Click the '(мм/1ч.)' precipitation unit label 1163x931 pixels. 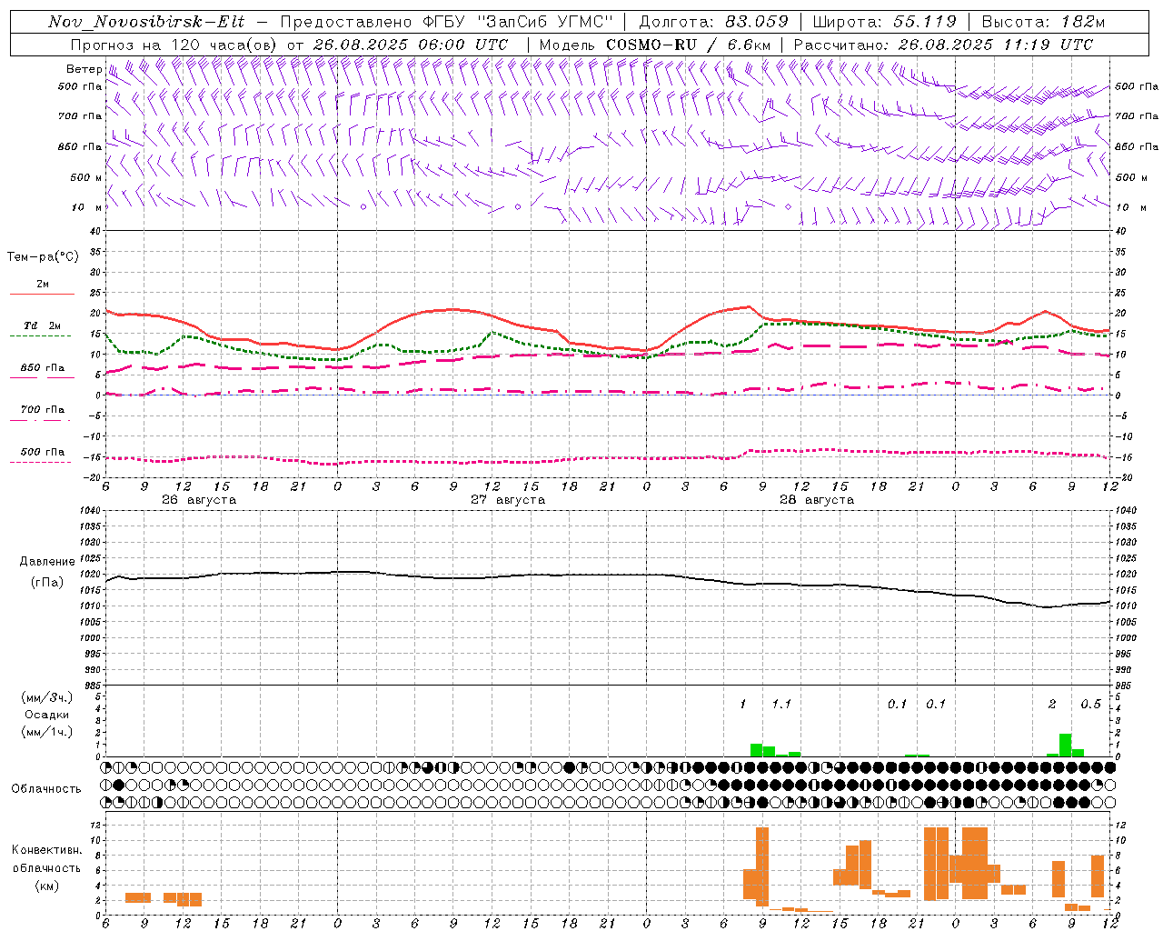point(46,732)
